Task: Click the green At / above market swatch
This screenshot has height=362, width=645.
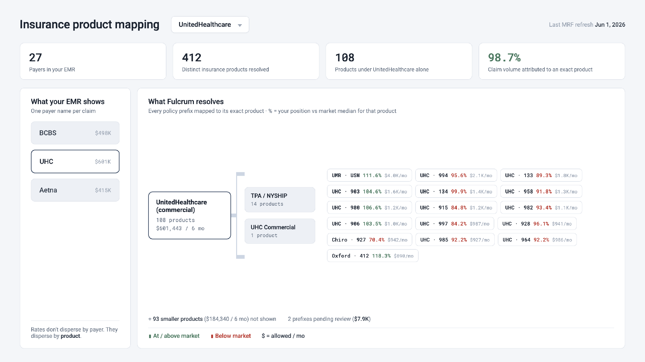Action: point(150,336)
